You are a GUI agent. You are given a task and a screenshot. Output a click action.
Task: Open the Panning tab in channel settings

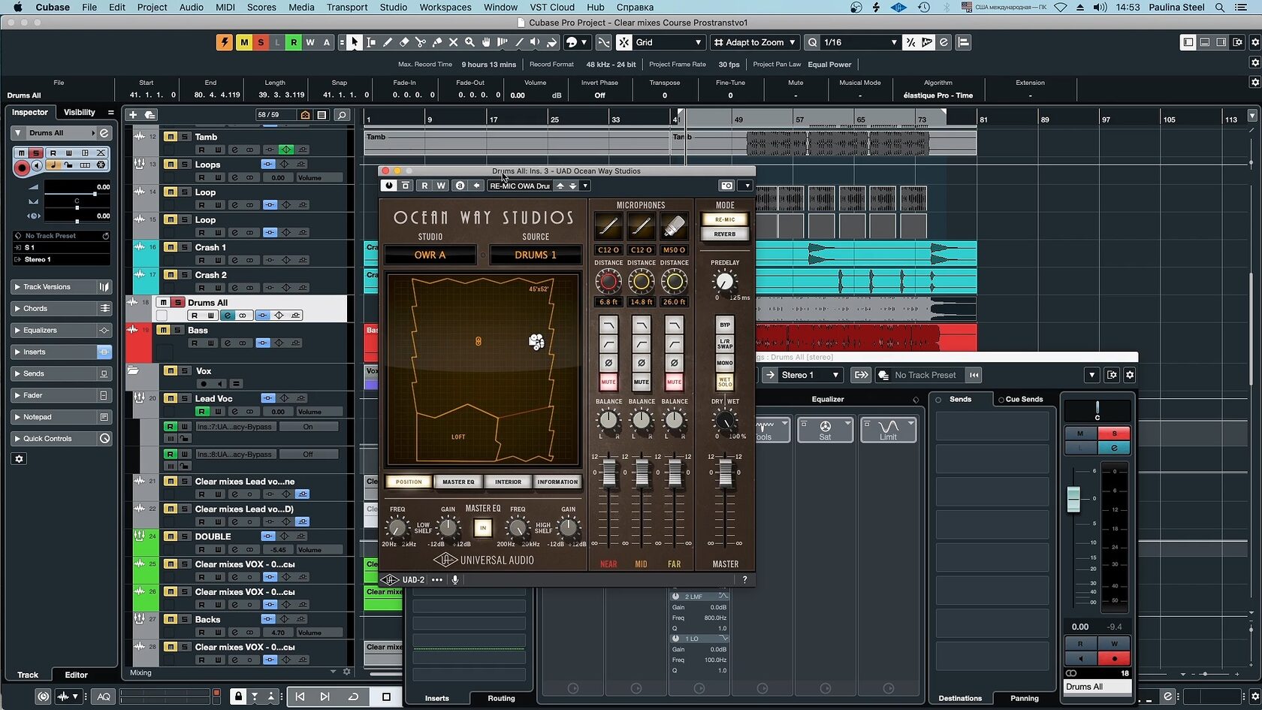[1025, 698]
